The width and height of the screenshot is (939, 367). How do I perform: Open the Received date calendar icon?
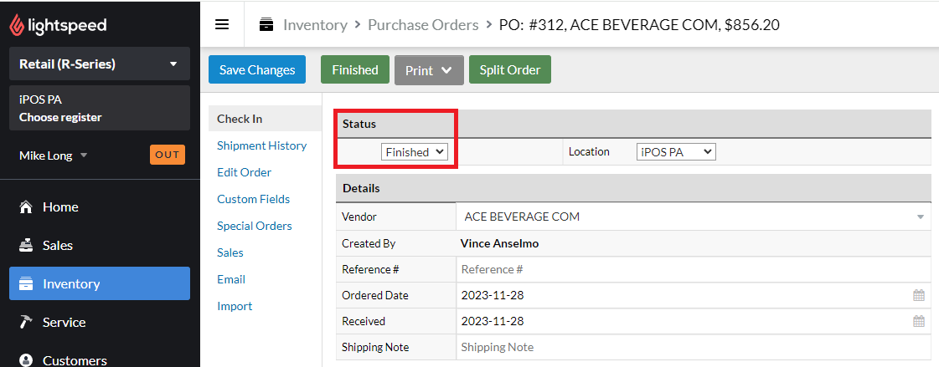pos(919,322)
